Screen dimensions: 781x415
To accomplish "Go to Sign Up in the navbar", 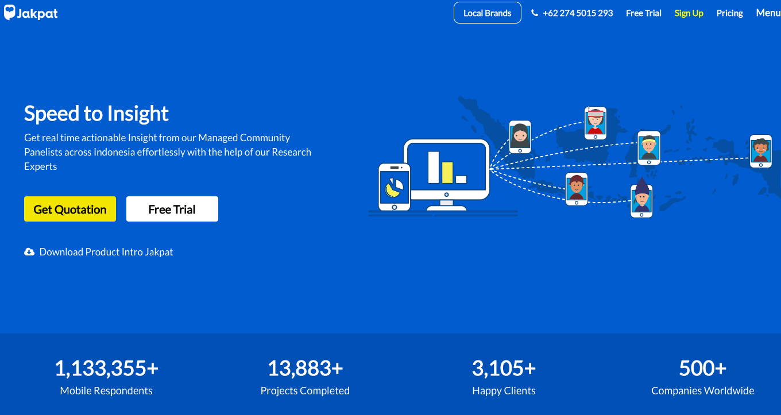I will pyautogui.click(x=689, y=13).
